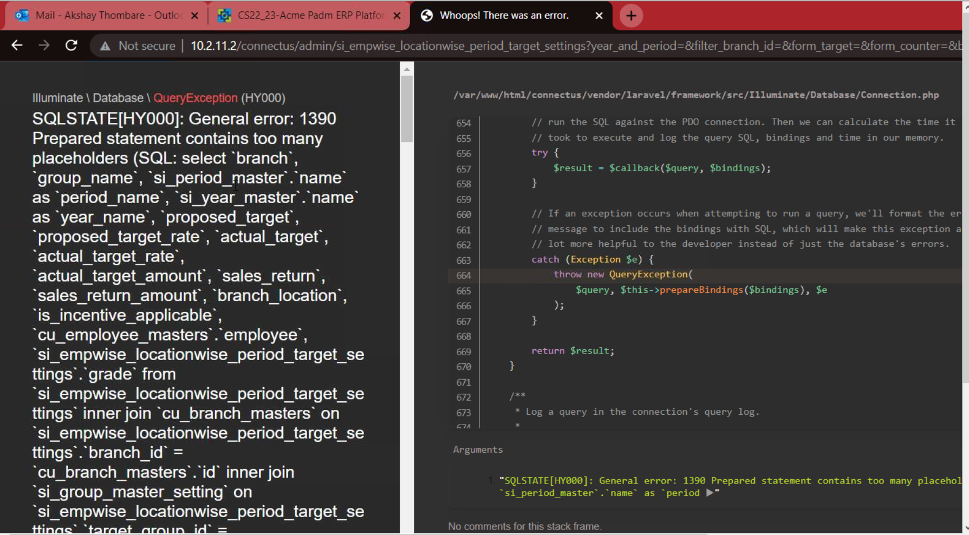Screen dimensions: 969x535
Task: Click the QueryException class name
Action: click(x=196, y=98)
